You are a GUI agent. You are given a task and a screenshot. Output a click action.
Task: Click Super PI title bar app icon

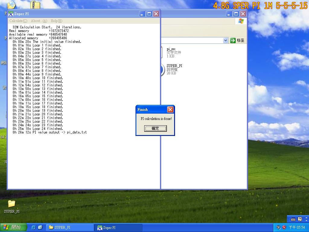(x=11, y=14)
